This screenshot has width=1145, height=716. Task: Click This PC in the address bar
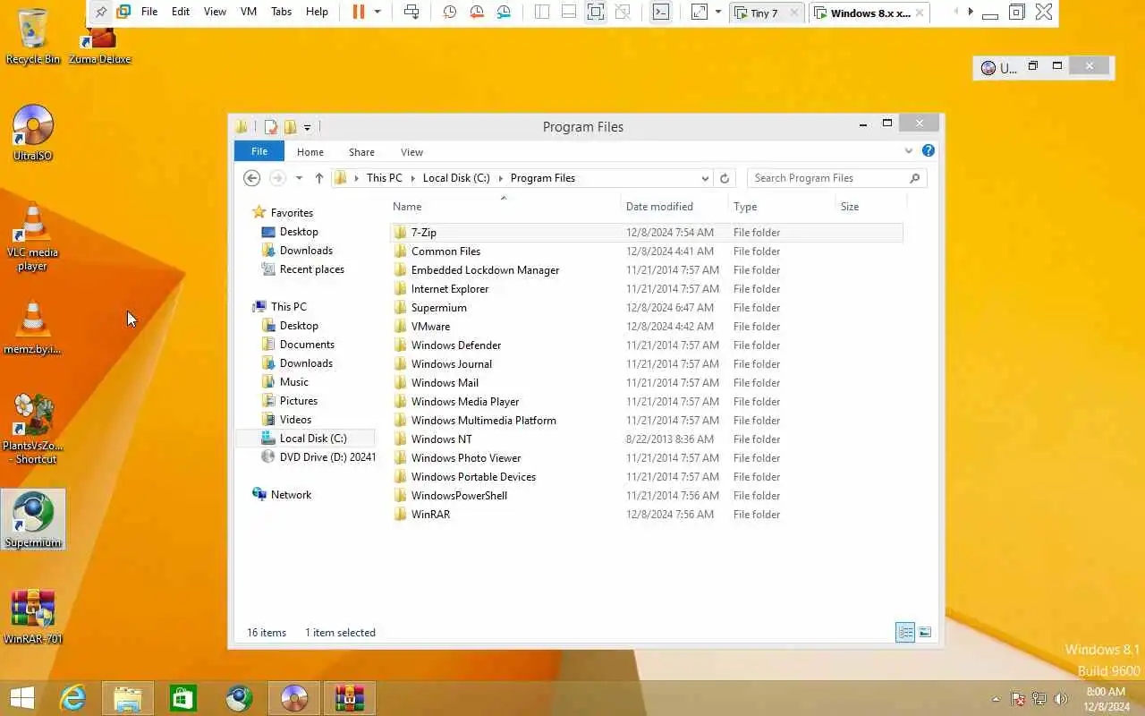(384, 178)
